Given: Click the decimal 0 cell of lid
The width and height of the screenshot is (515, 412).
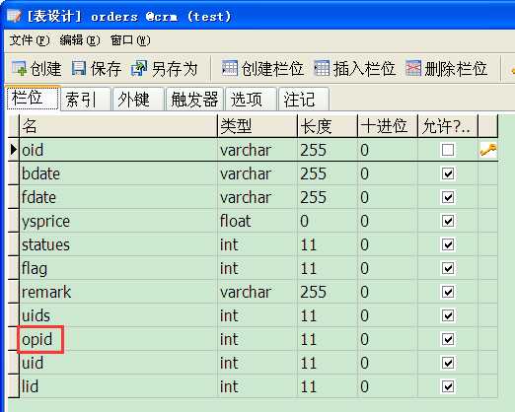Looking at the screenshot, I should point(388,386).
